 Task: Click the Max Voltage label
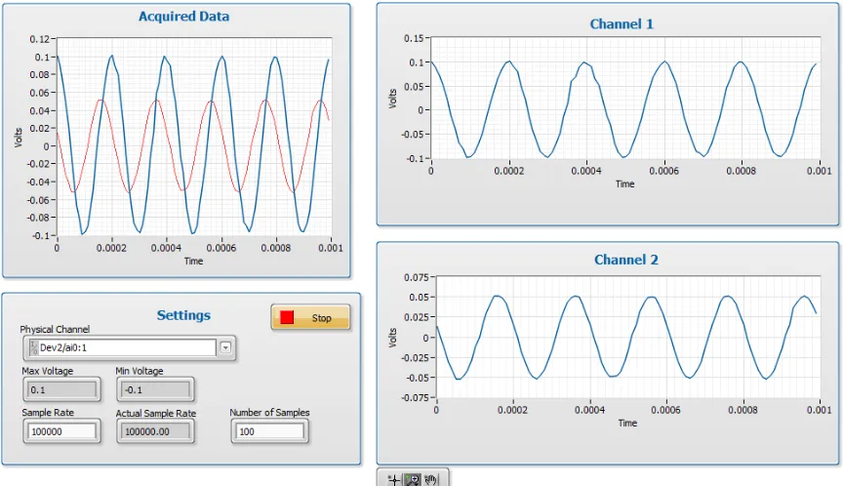[x=47, y=371]
